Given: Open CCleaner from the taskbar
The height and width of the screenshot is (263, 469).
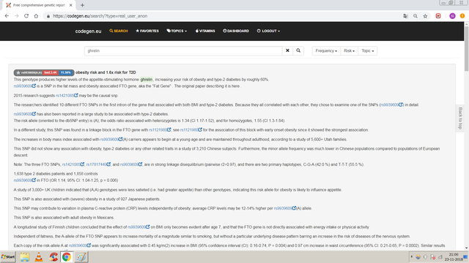Looking at the screenshot, I should (53, 256).
